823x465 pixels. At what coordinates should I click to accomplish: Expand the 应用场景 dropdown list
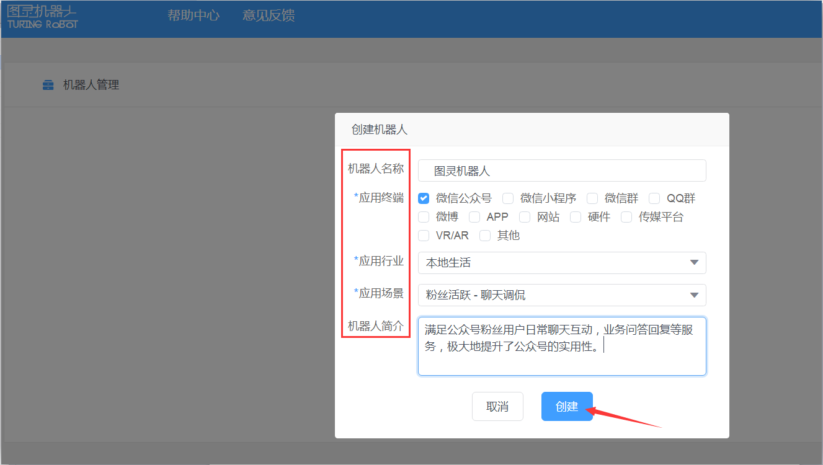(561, 295)
